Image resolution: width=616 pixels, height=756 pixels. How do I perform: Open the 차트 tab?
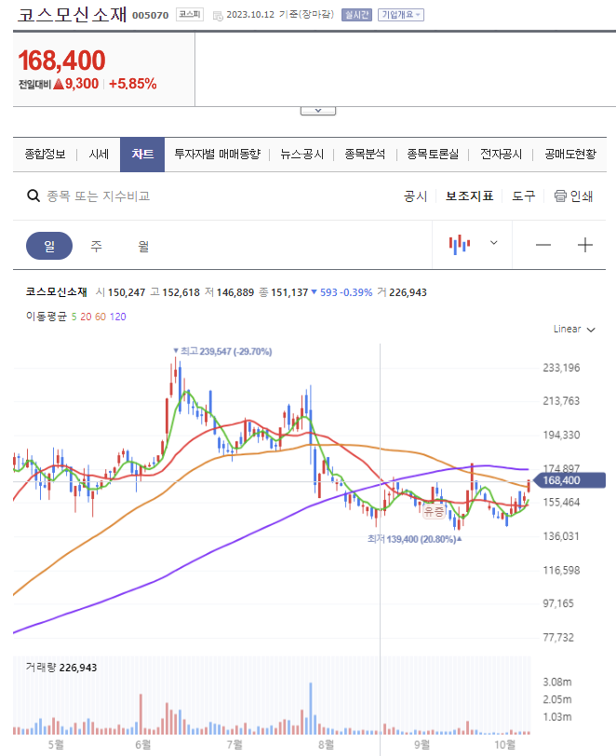(x=142, y=155)
